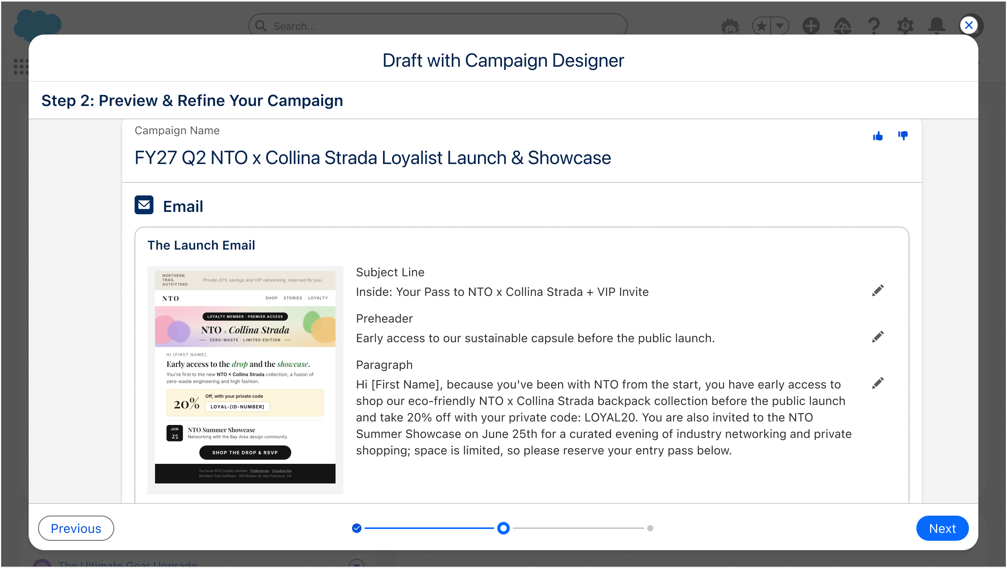Click the Next button

[942, 529]
